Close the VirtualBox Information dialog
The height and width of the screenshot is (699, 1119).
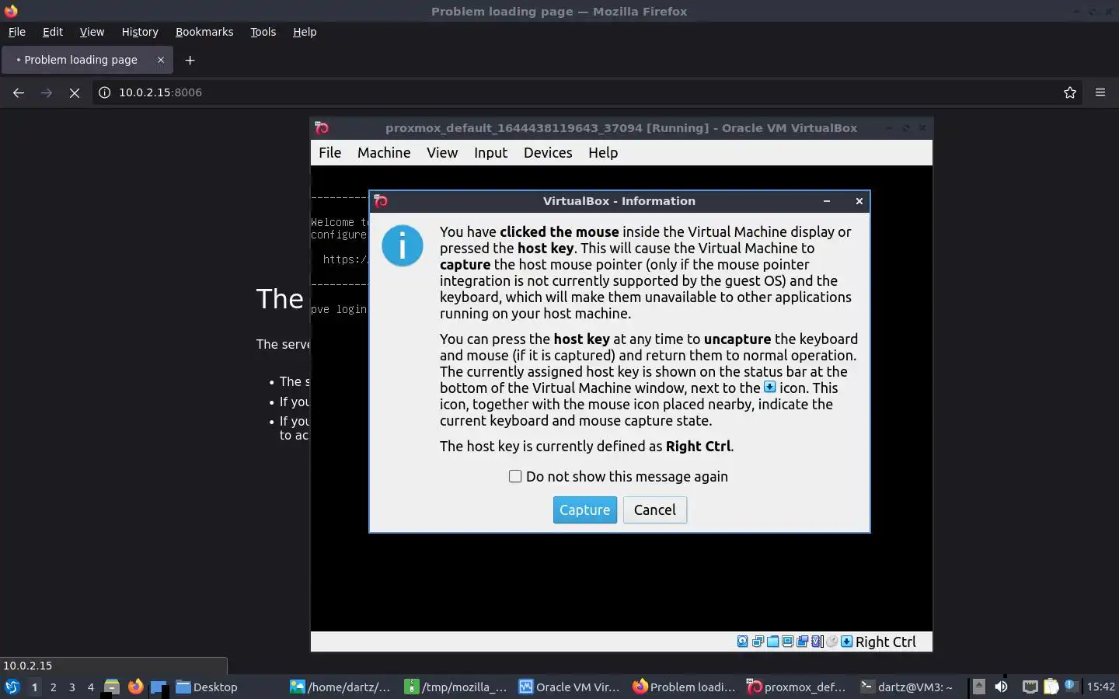pyautogui.click(x=859, y=201)
